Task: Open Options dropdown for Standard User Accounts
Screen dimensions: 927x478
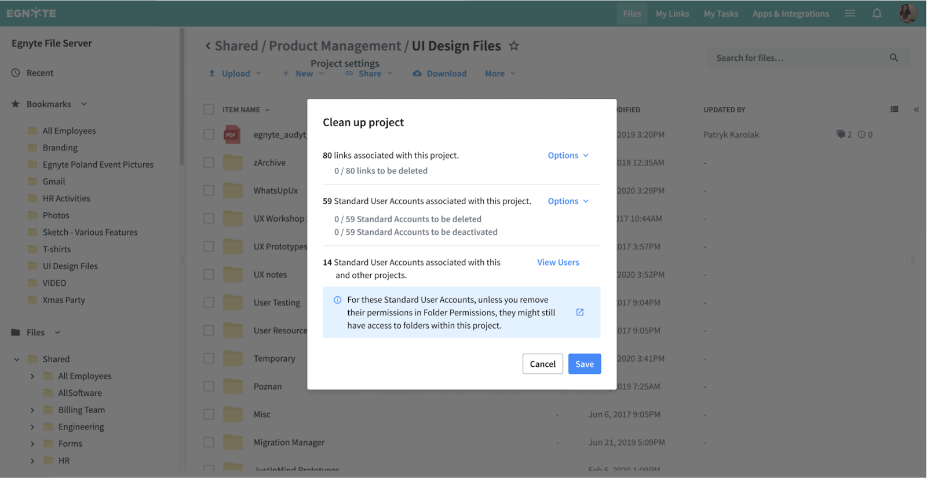Action: (x=568, y=201)
